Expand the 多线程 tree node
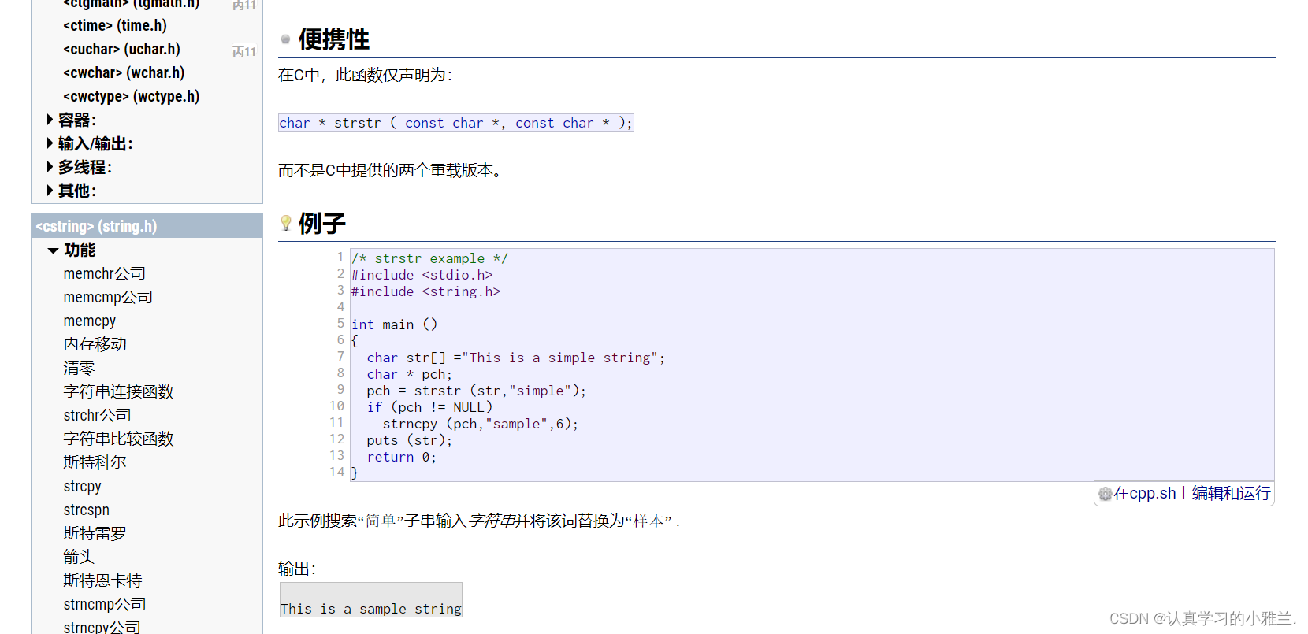The width and height of the screenshot is (1308, 634). pyautogui.click(x=50, y=167)
